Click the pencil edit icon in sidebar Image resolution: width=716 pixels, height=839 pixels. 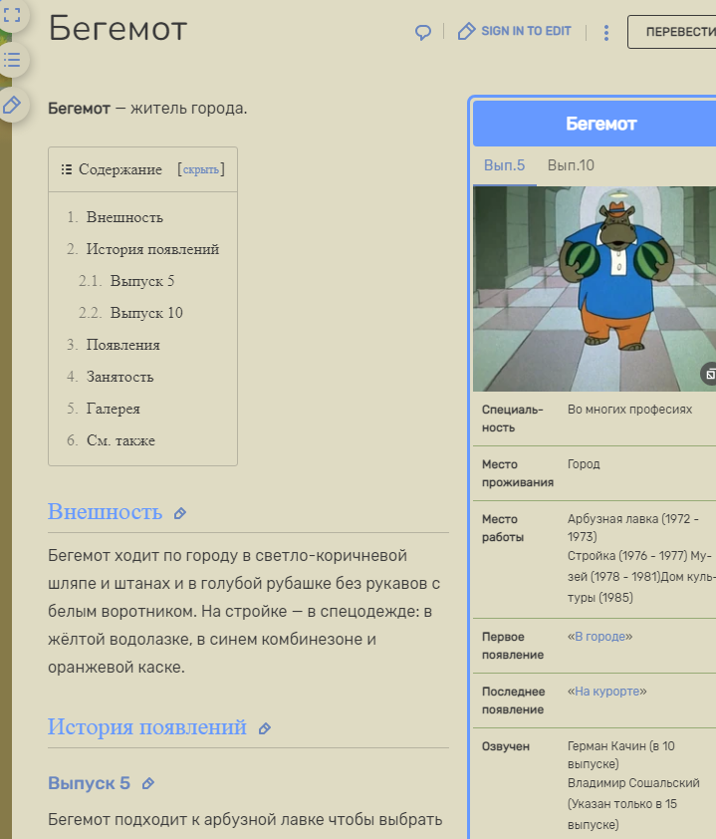pos(12,105)
